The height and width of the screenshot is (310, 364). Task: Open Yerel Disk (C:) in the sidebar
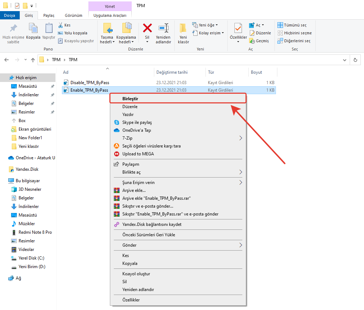[x=31, y=258]
